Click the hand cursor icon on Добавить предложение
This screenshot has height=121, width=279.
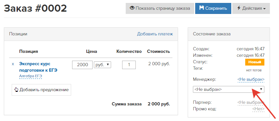click(16, 90)
